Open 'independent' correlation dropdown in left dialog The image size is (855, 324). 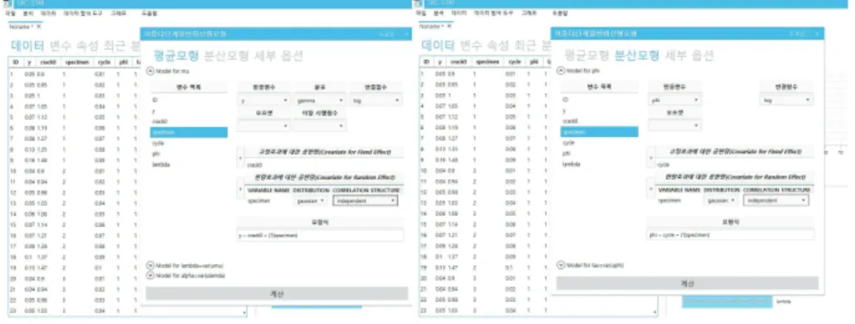pyautogui.click(x=366, y=201)
